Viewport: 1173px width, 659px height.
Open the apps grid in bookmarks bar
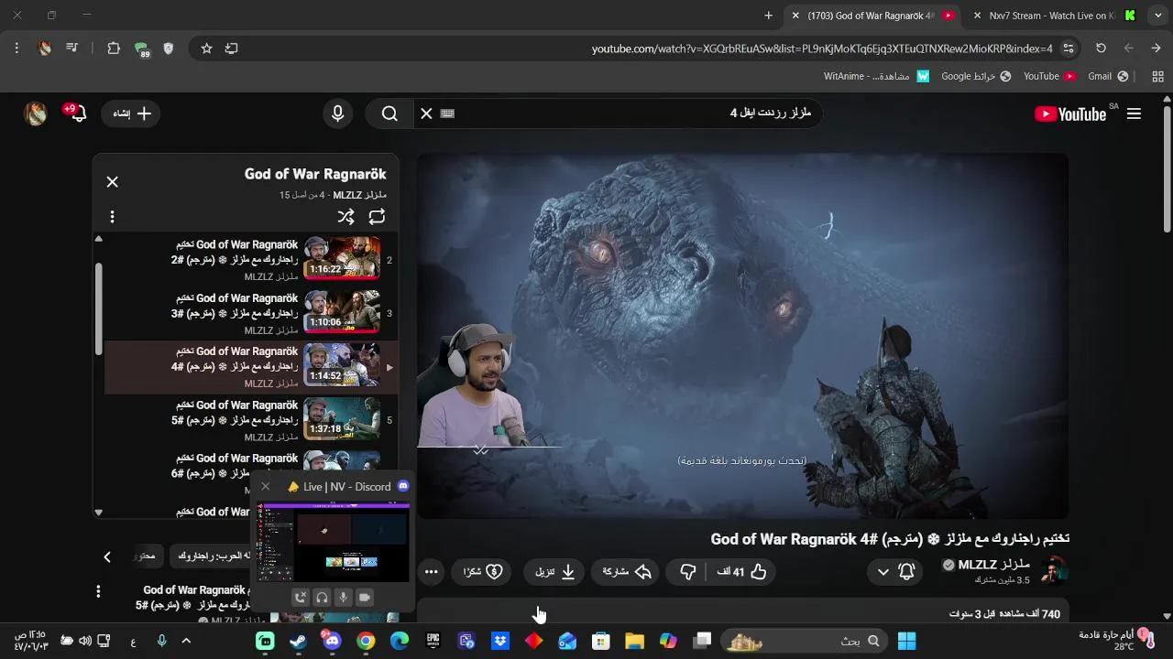(x=1157, y=76)
